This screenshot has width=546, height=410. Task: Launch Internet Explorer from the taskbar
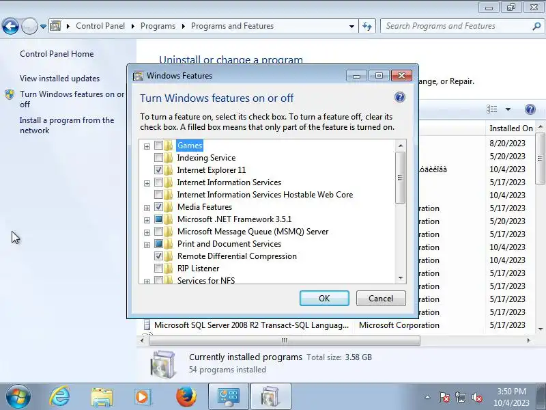coord(60,396)
